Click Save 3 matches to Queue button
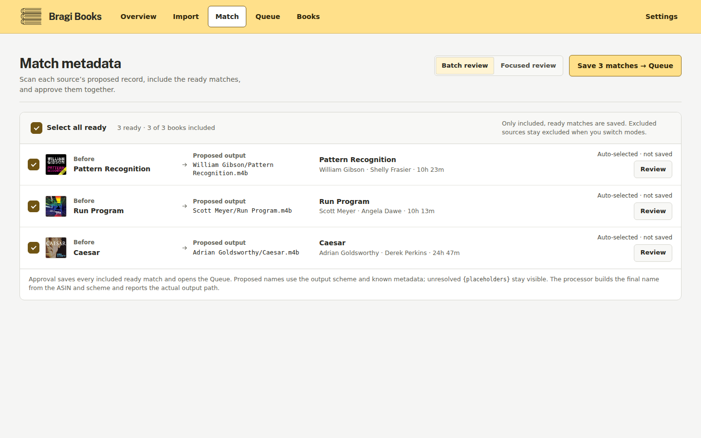Image resolution: width=701 pixels, height=438 pixels. coord(625,66)
